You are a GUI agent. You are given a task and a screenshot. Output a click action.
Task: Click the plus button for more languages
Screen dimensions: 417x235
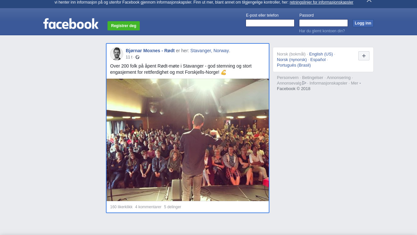coord(364,56)
